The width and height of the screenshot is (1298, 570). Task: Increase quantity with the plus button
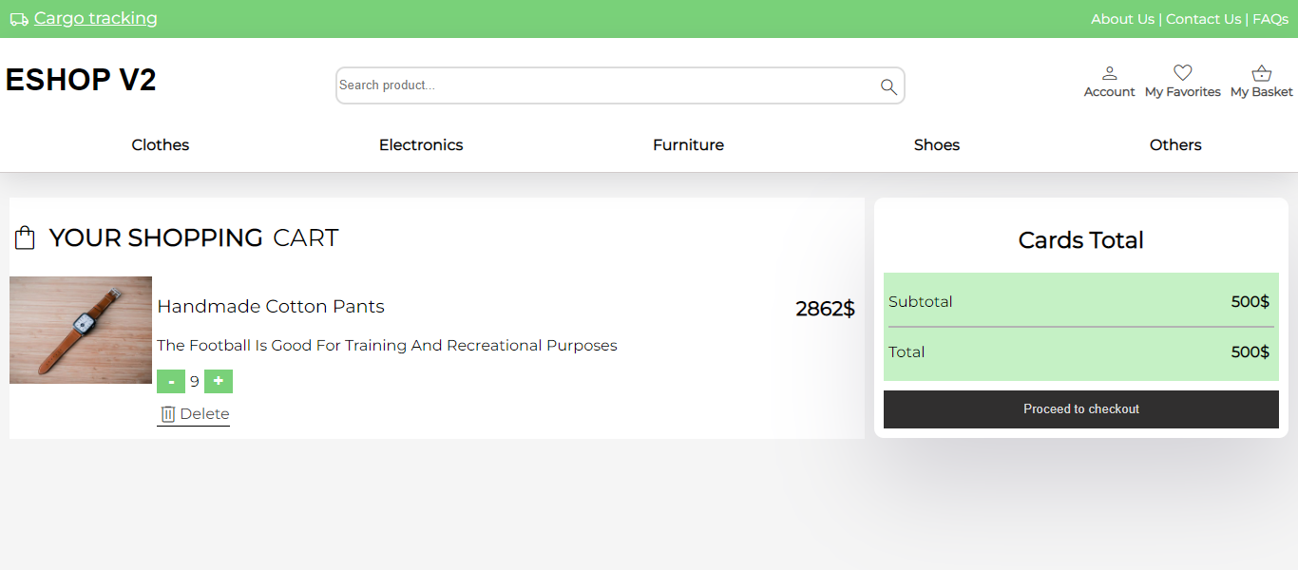click(x=218, y=381)
